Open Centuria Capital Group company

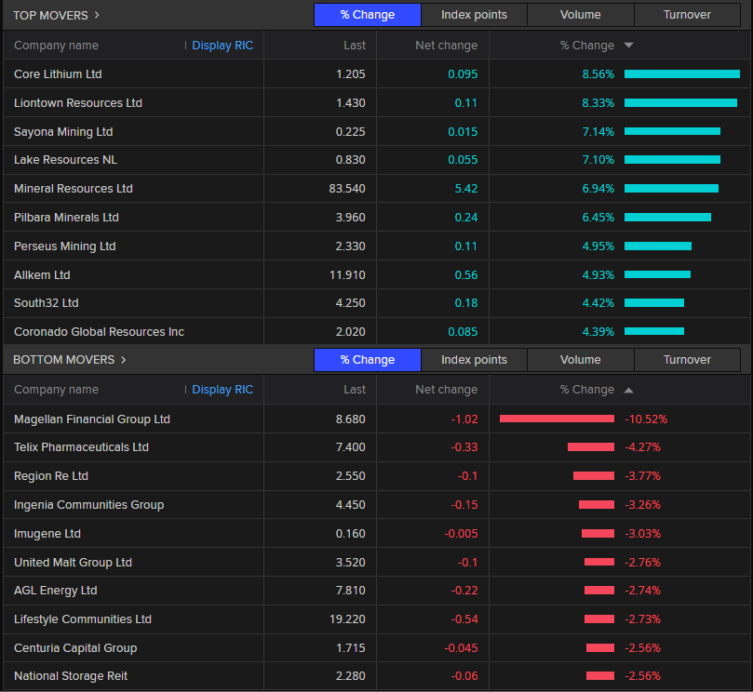click(x=75, y=648)
